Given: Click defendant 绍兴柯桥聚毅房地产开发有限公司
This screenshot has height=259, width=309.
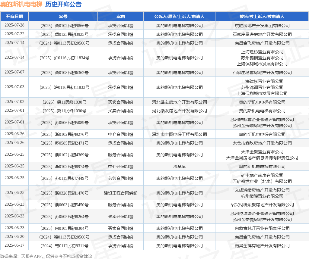Looking at the screenshot, I should [x=262, y=205].
